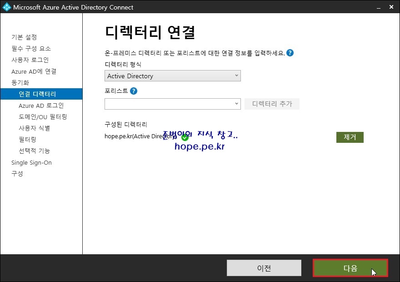400x282 pixels.
Task: Select 도메인/OU 필터링 step
Action: pos(43,117)
